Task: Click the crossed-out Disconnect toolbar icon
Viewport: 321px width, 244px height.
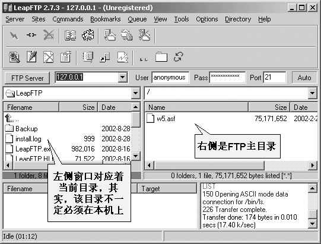Action: [49, 35]
